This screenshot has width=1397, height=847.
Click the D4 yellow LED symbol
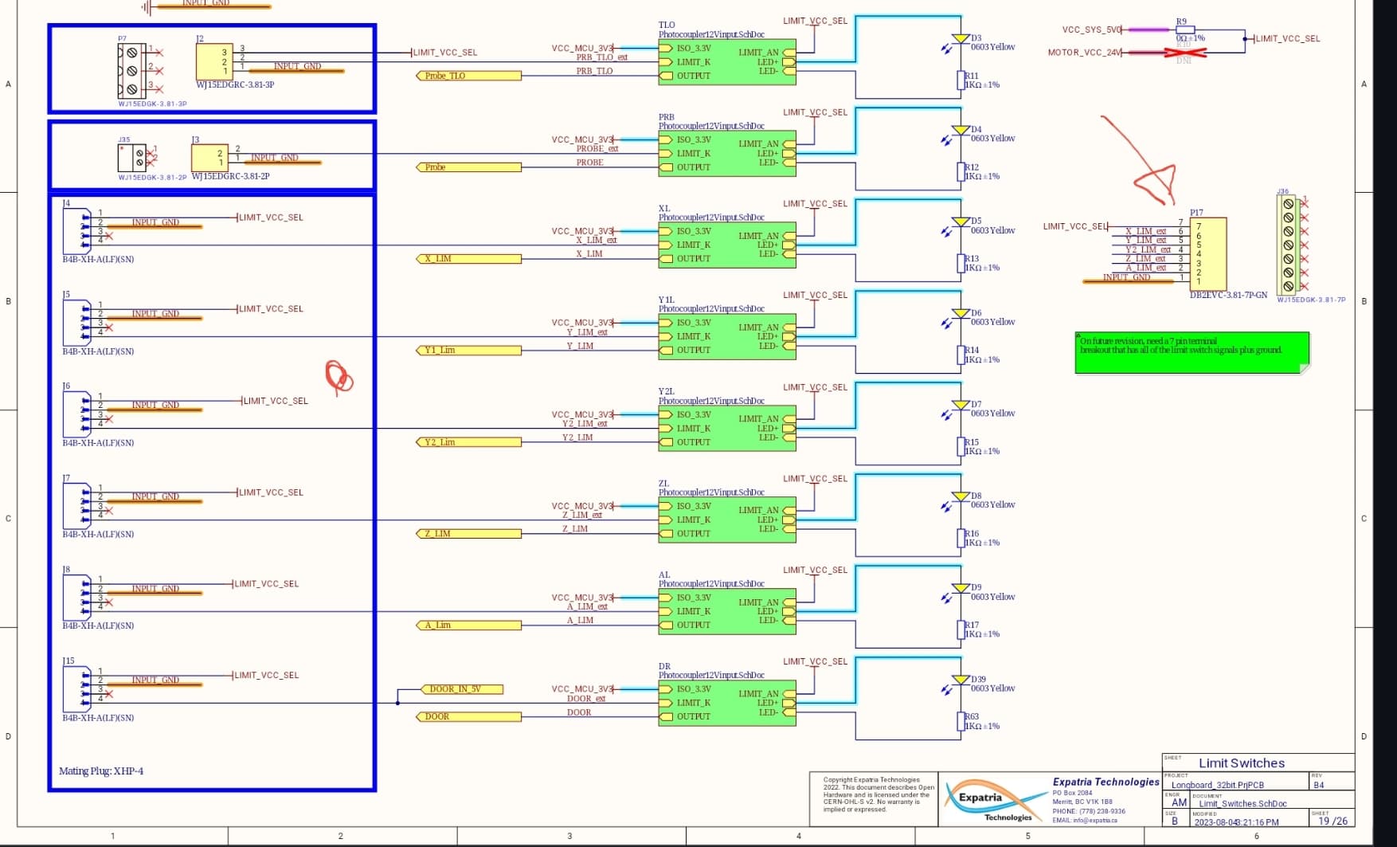tap(961, 131)
